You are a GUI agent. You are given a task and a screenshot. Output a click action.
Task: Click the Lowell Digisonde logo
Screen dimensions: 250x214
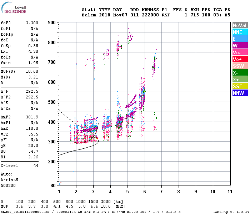14,8
